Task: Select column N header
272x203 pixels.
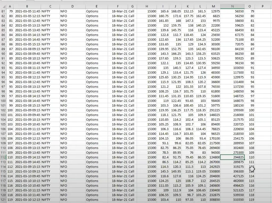Action: [232, 6]
